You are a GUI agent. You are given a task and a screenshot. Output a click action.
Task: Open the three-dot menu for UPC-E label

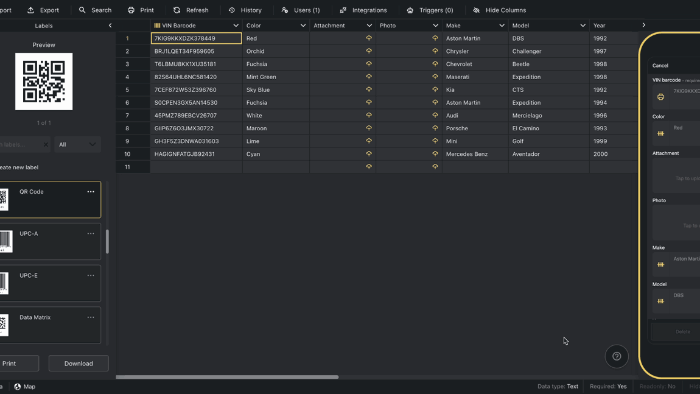click(x=91, y=276)
